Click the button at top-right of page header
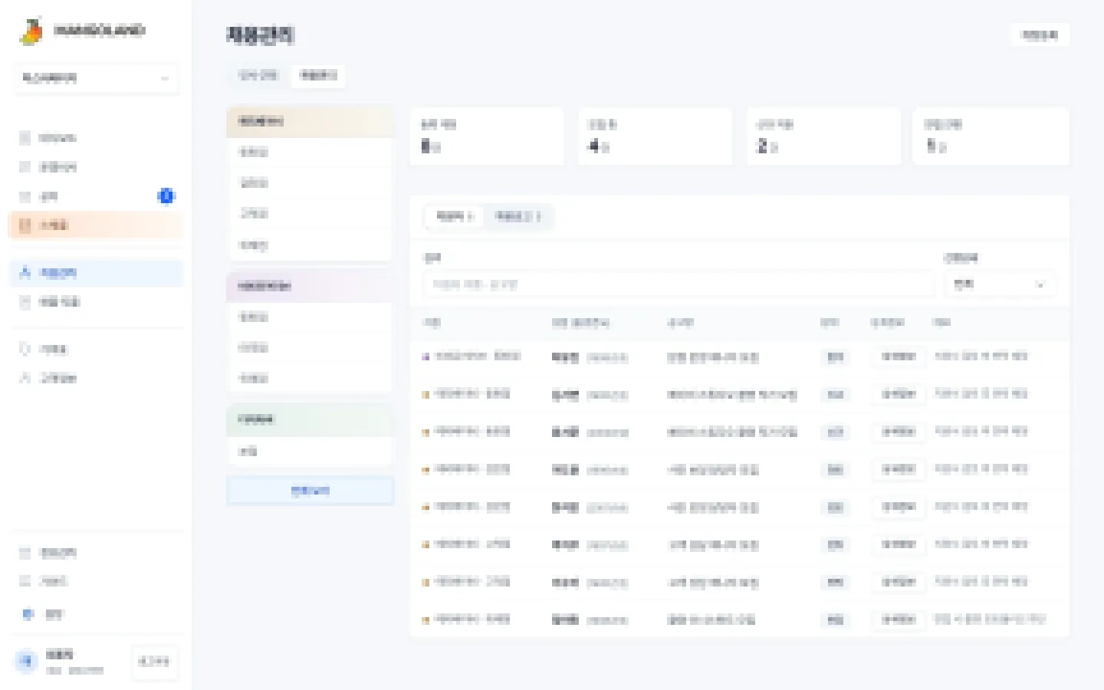The height and width of the screenshot is (690, 1104). pyautogui.click(x=1040, y=35)
